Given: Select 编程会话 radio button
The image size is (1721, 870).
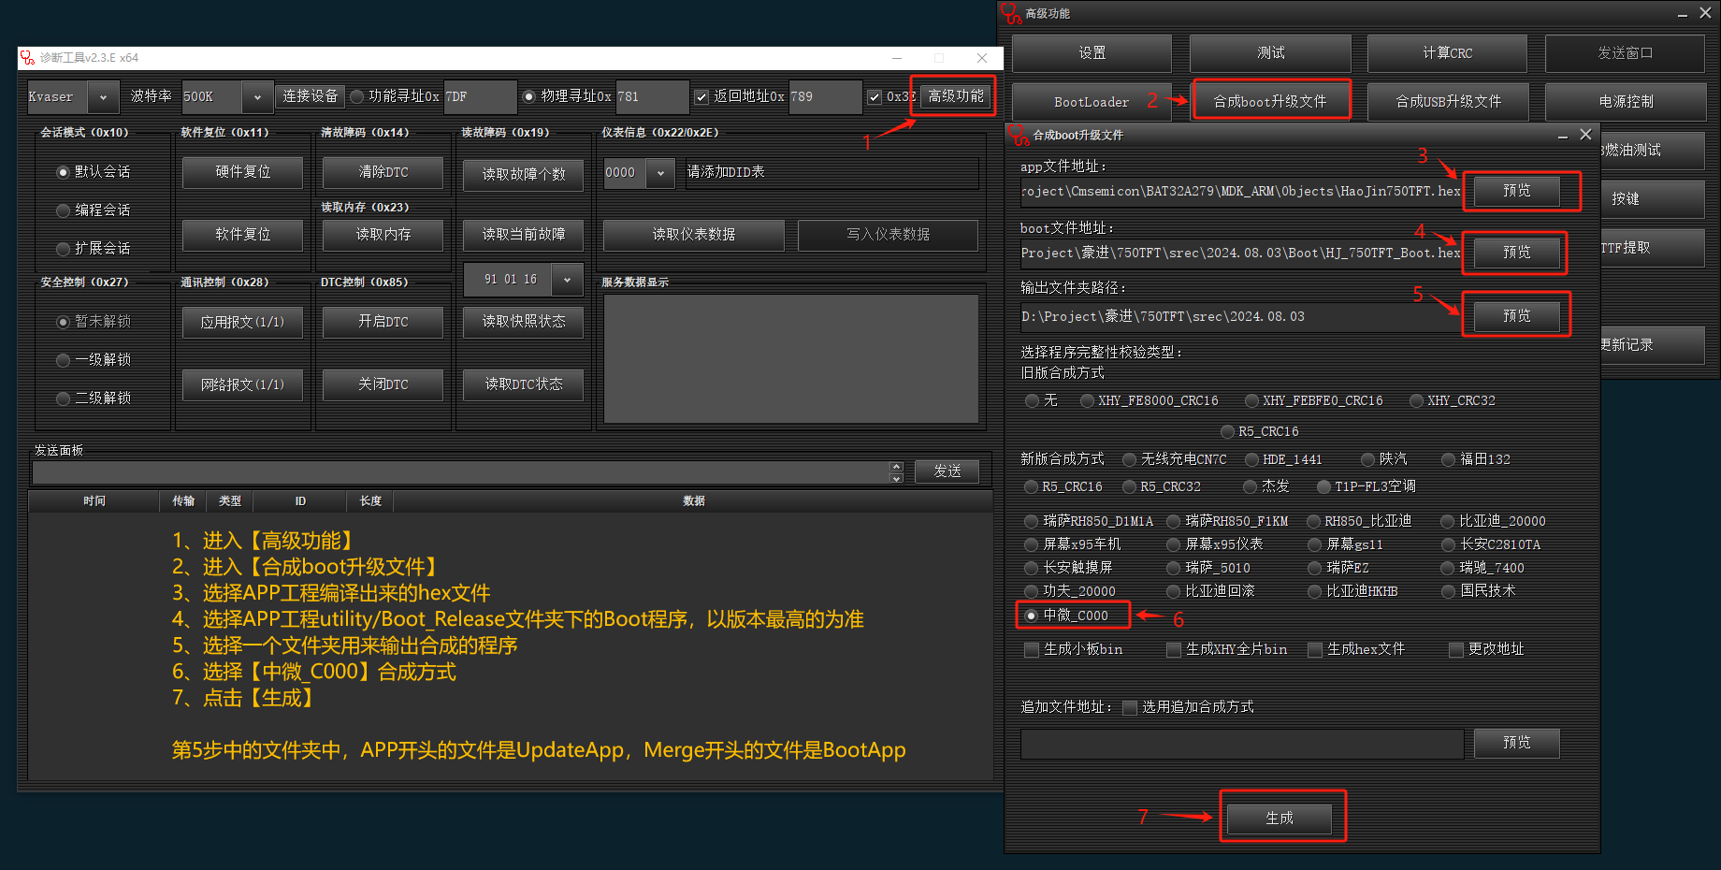Looking at the screenshot, I should [64, 210].
